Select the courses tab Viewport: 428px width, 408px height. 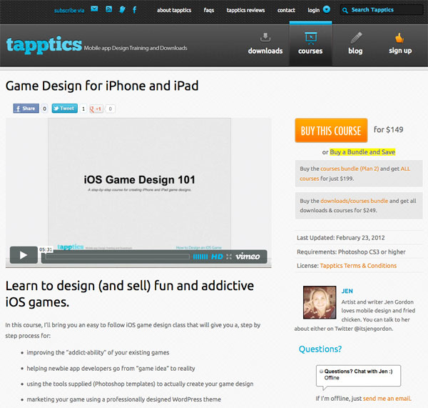coord(310,44)
